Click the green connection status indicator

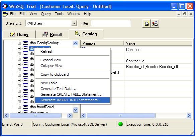click(120, 124)
